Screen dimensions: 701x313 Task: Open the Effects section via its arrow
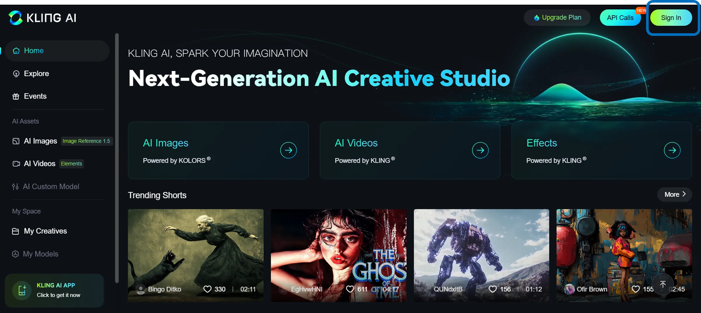[672, 150]
